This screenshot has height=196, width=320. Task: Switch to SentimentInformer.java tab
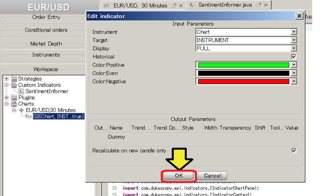(225, 5)
